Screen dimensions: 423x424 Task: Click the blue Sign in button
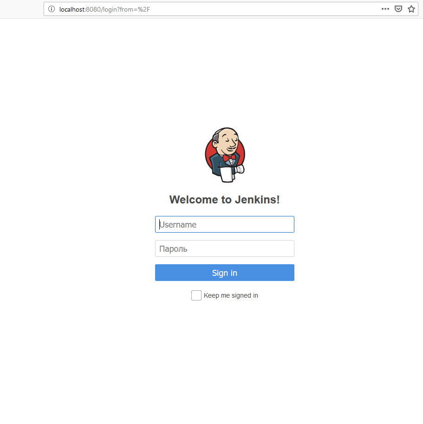pos(225,273)
